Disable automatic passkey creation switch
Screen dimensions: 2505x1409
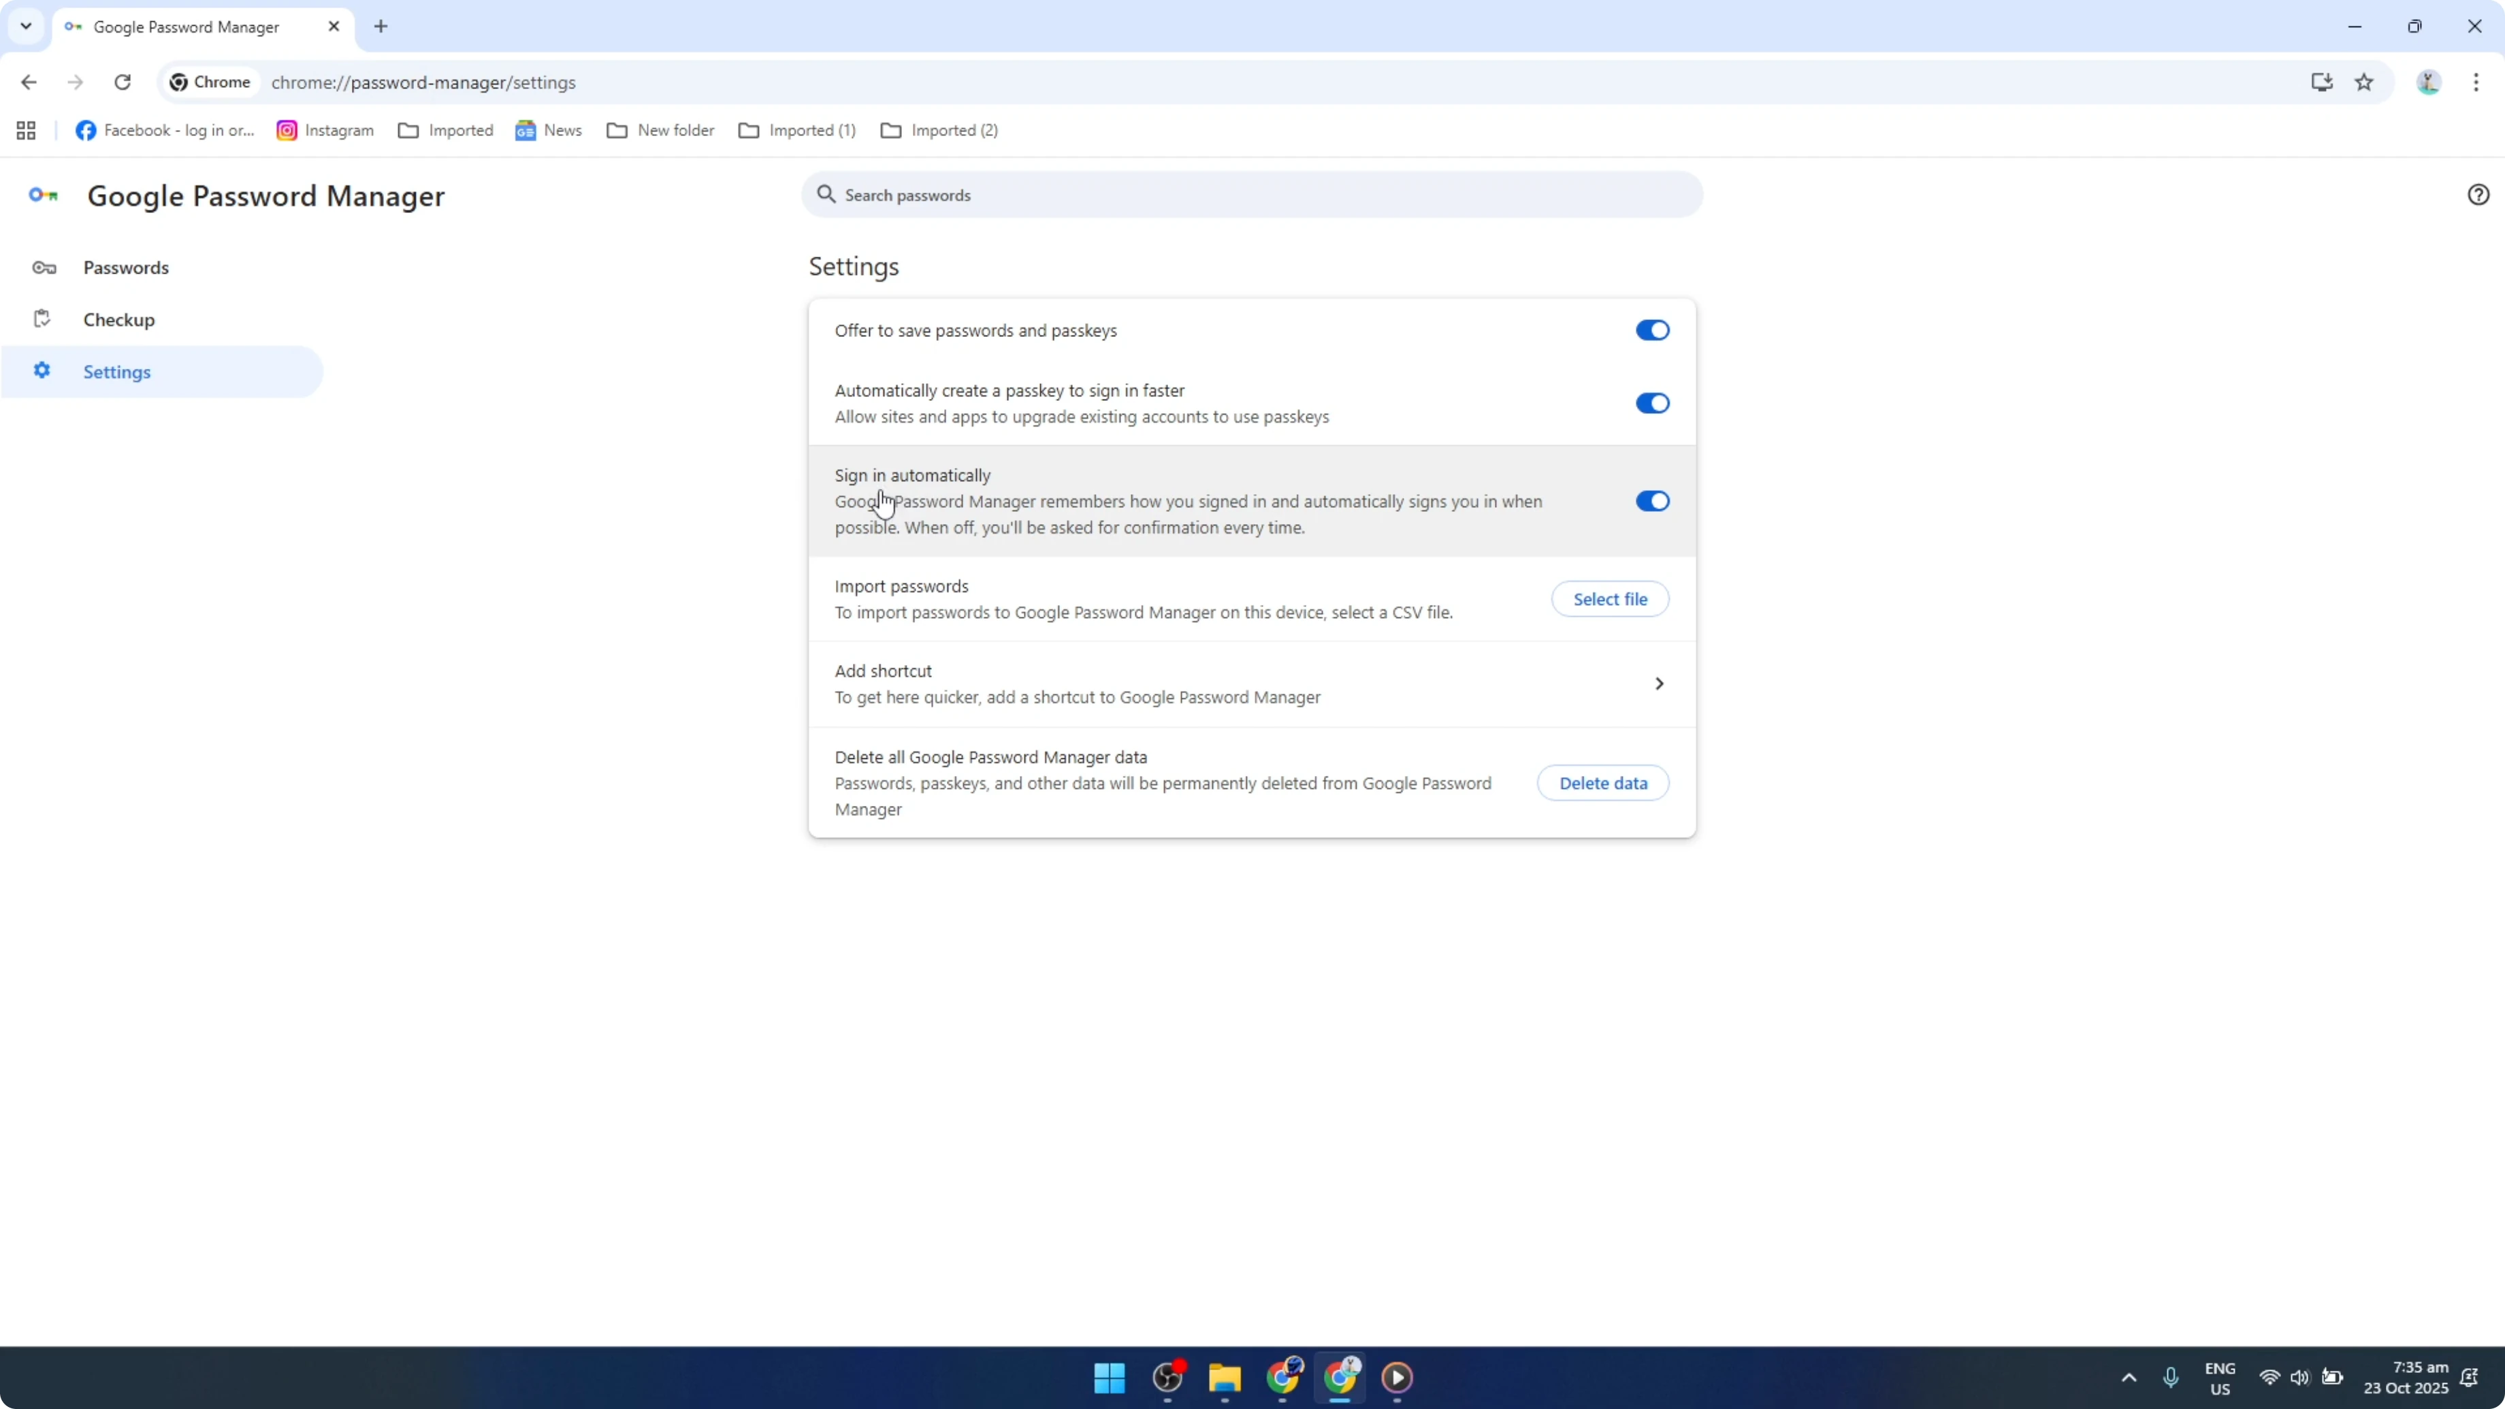pos(1652,404)
